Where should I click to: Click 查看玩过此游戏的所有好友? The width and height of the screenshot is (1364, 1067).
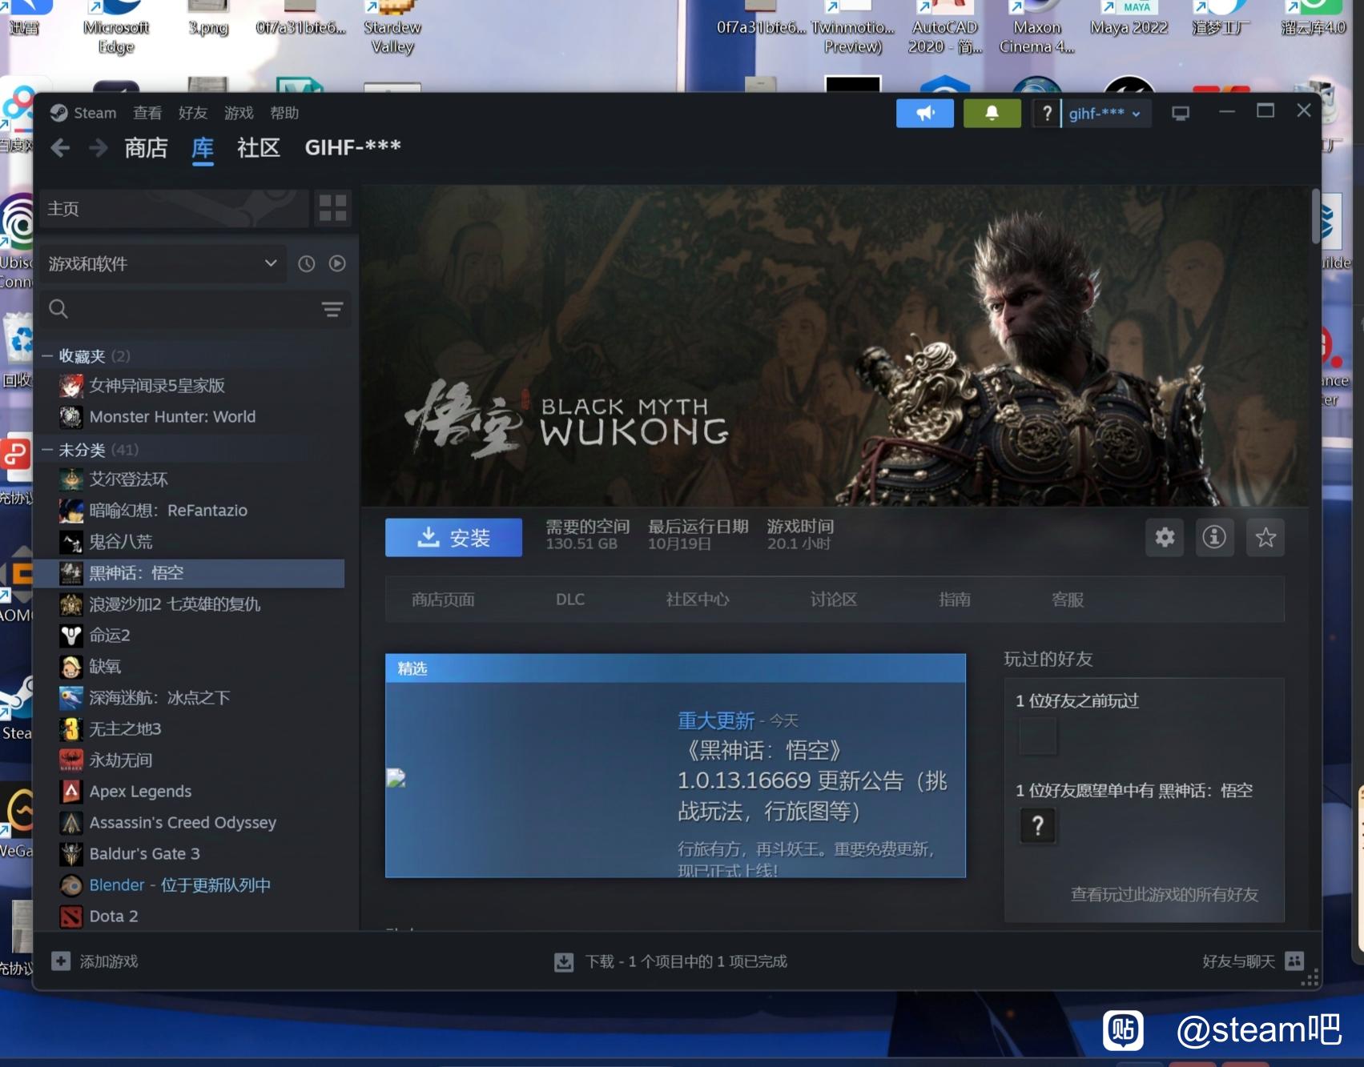[x=1165, y=894]
